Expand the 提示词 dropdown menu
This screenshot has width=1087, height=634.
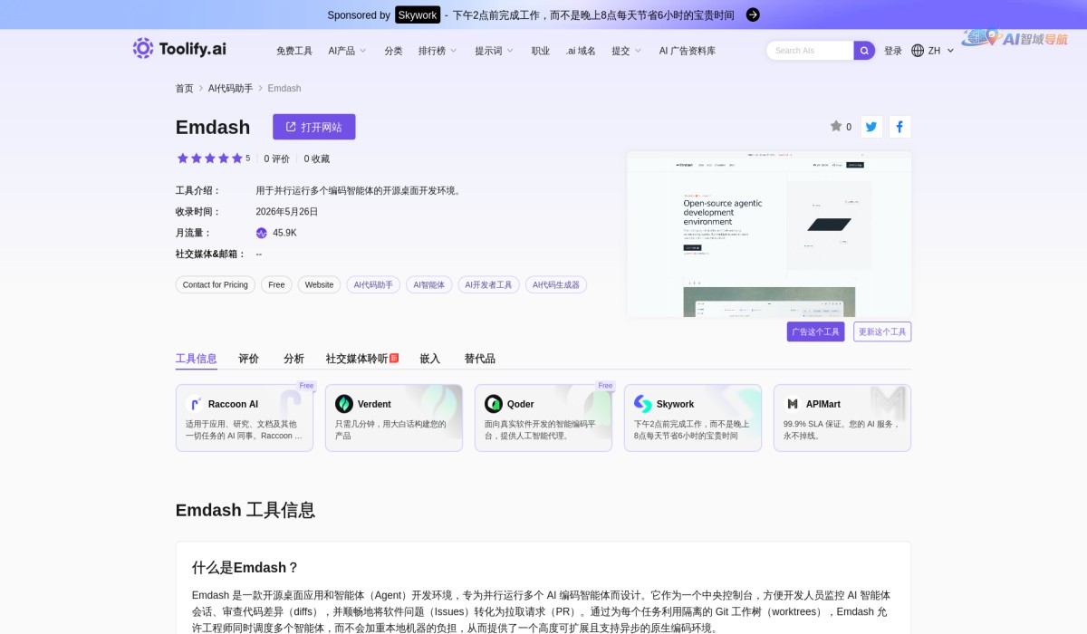495,51
